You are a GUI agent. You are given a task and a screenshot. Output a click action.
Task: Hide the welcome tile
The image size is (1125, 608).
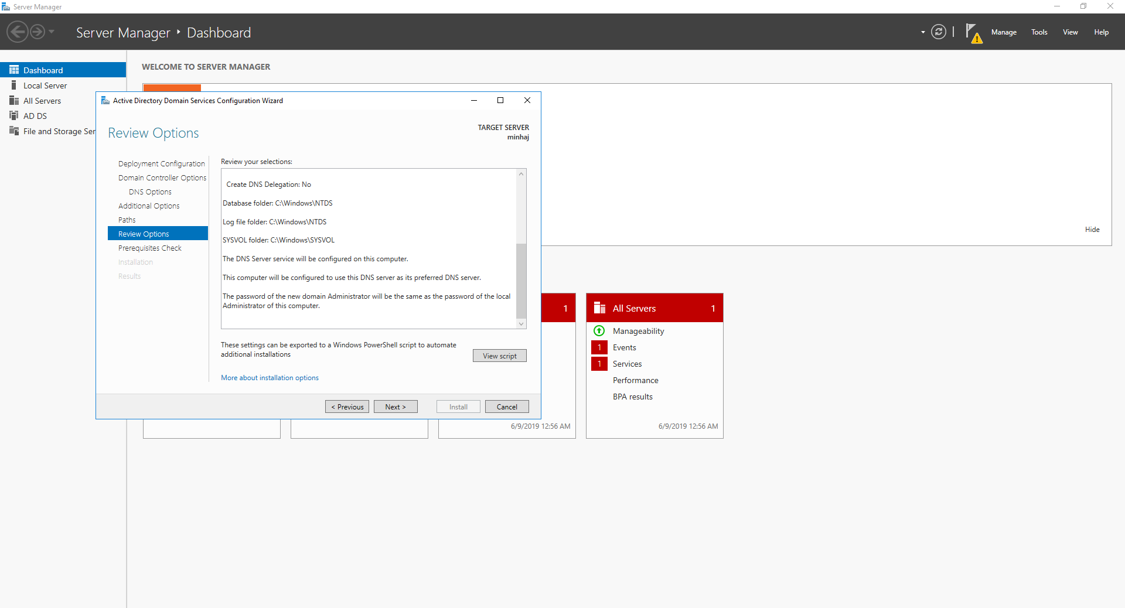coord(1092,230)
